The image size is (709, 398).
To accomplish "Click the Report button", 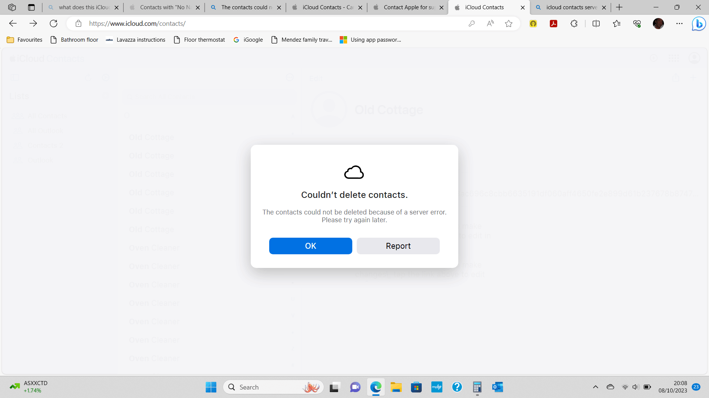I will [398, 246].
